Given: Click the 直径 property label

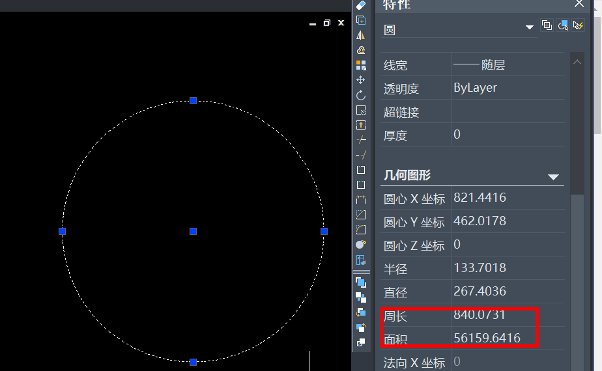Looking at the screenshot, I should click(x=395, y=292).
